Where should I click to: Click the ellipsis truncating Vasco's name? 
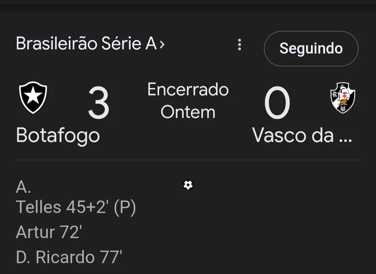[x=345, y=136]
